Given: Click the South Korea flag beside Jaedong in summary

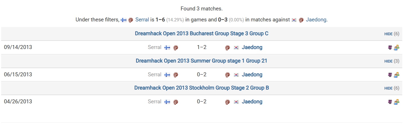Looking at the screenshot, I should (294, 20).
